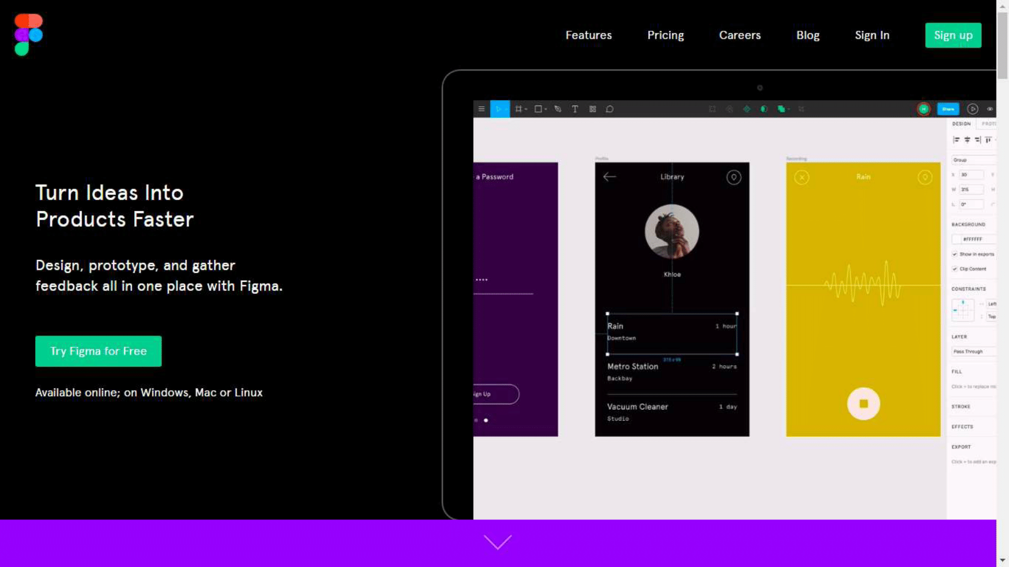Click the back arrow in the Library screen

tap(609, 176)
